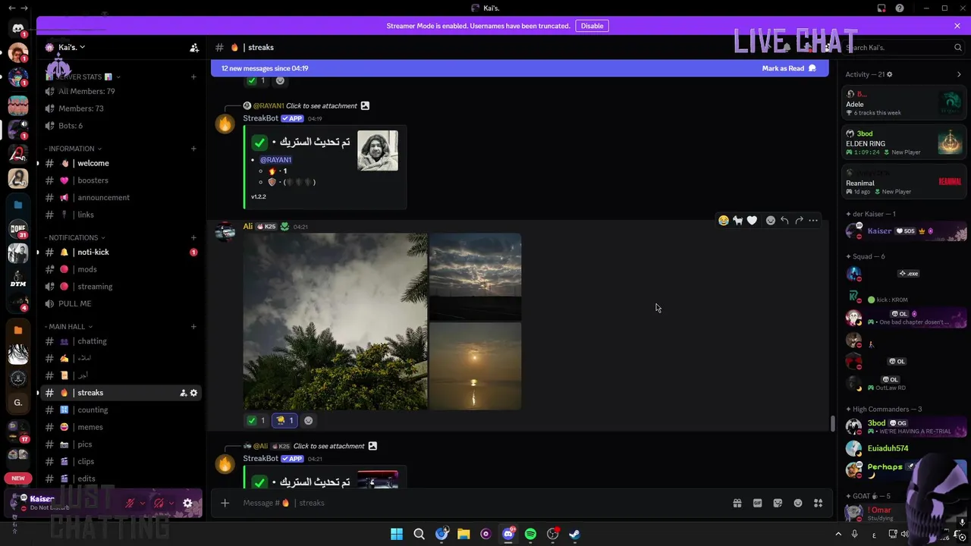Add joy emoji quick reaction to Ali's message

pyautogui.click(x=724, y=221)
